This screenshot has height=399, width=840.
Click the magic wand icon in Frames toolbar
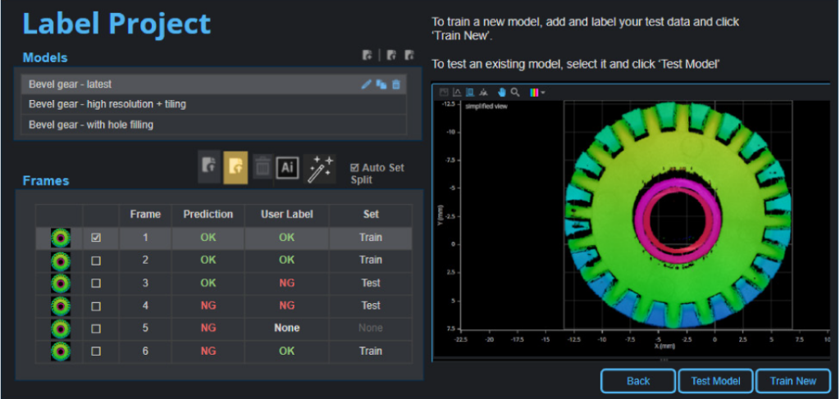point(319,168)
